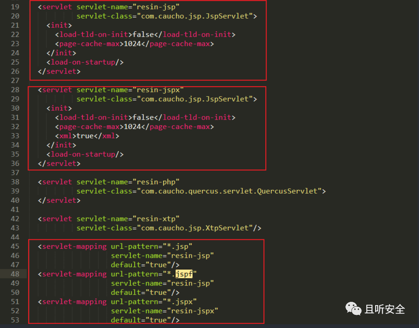
Task: Click <servlet-mapping tag on line 51
Action: (72, 301)
